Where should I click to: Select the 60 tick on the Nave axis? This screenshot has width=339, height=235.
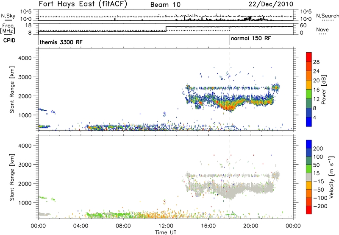303,25
